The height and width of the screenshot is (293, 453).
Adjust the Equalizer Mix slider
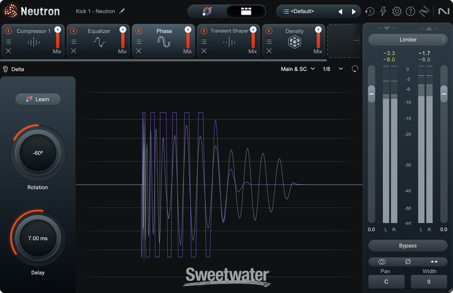(123, 37)
